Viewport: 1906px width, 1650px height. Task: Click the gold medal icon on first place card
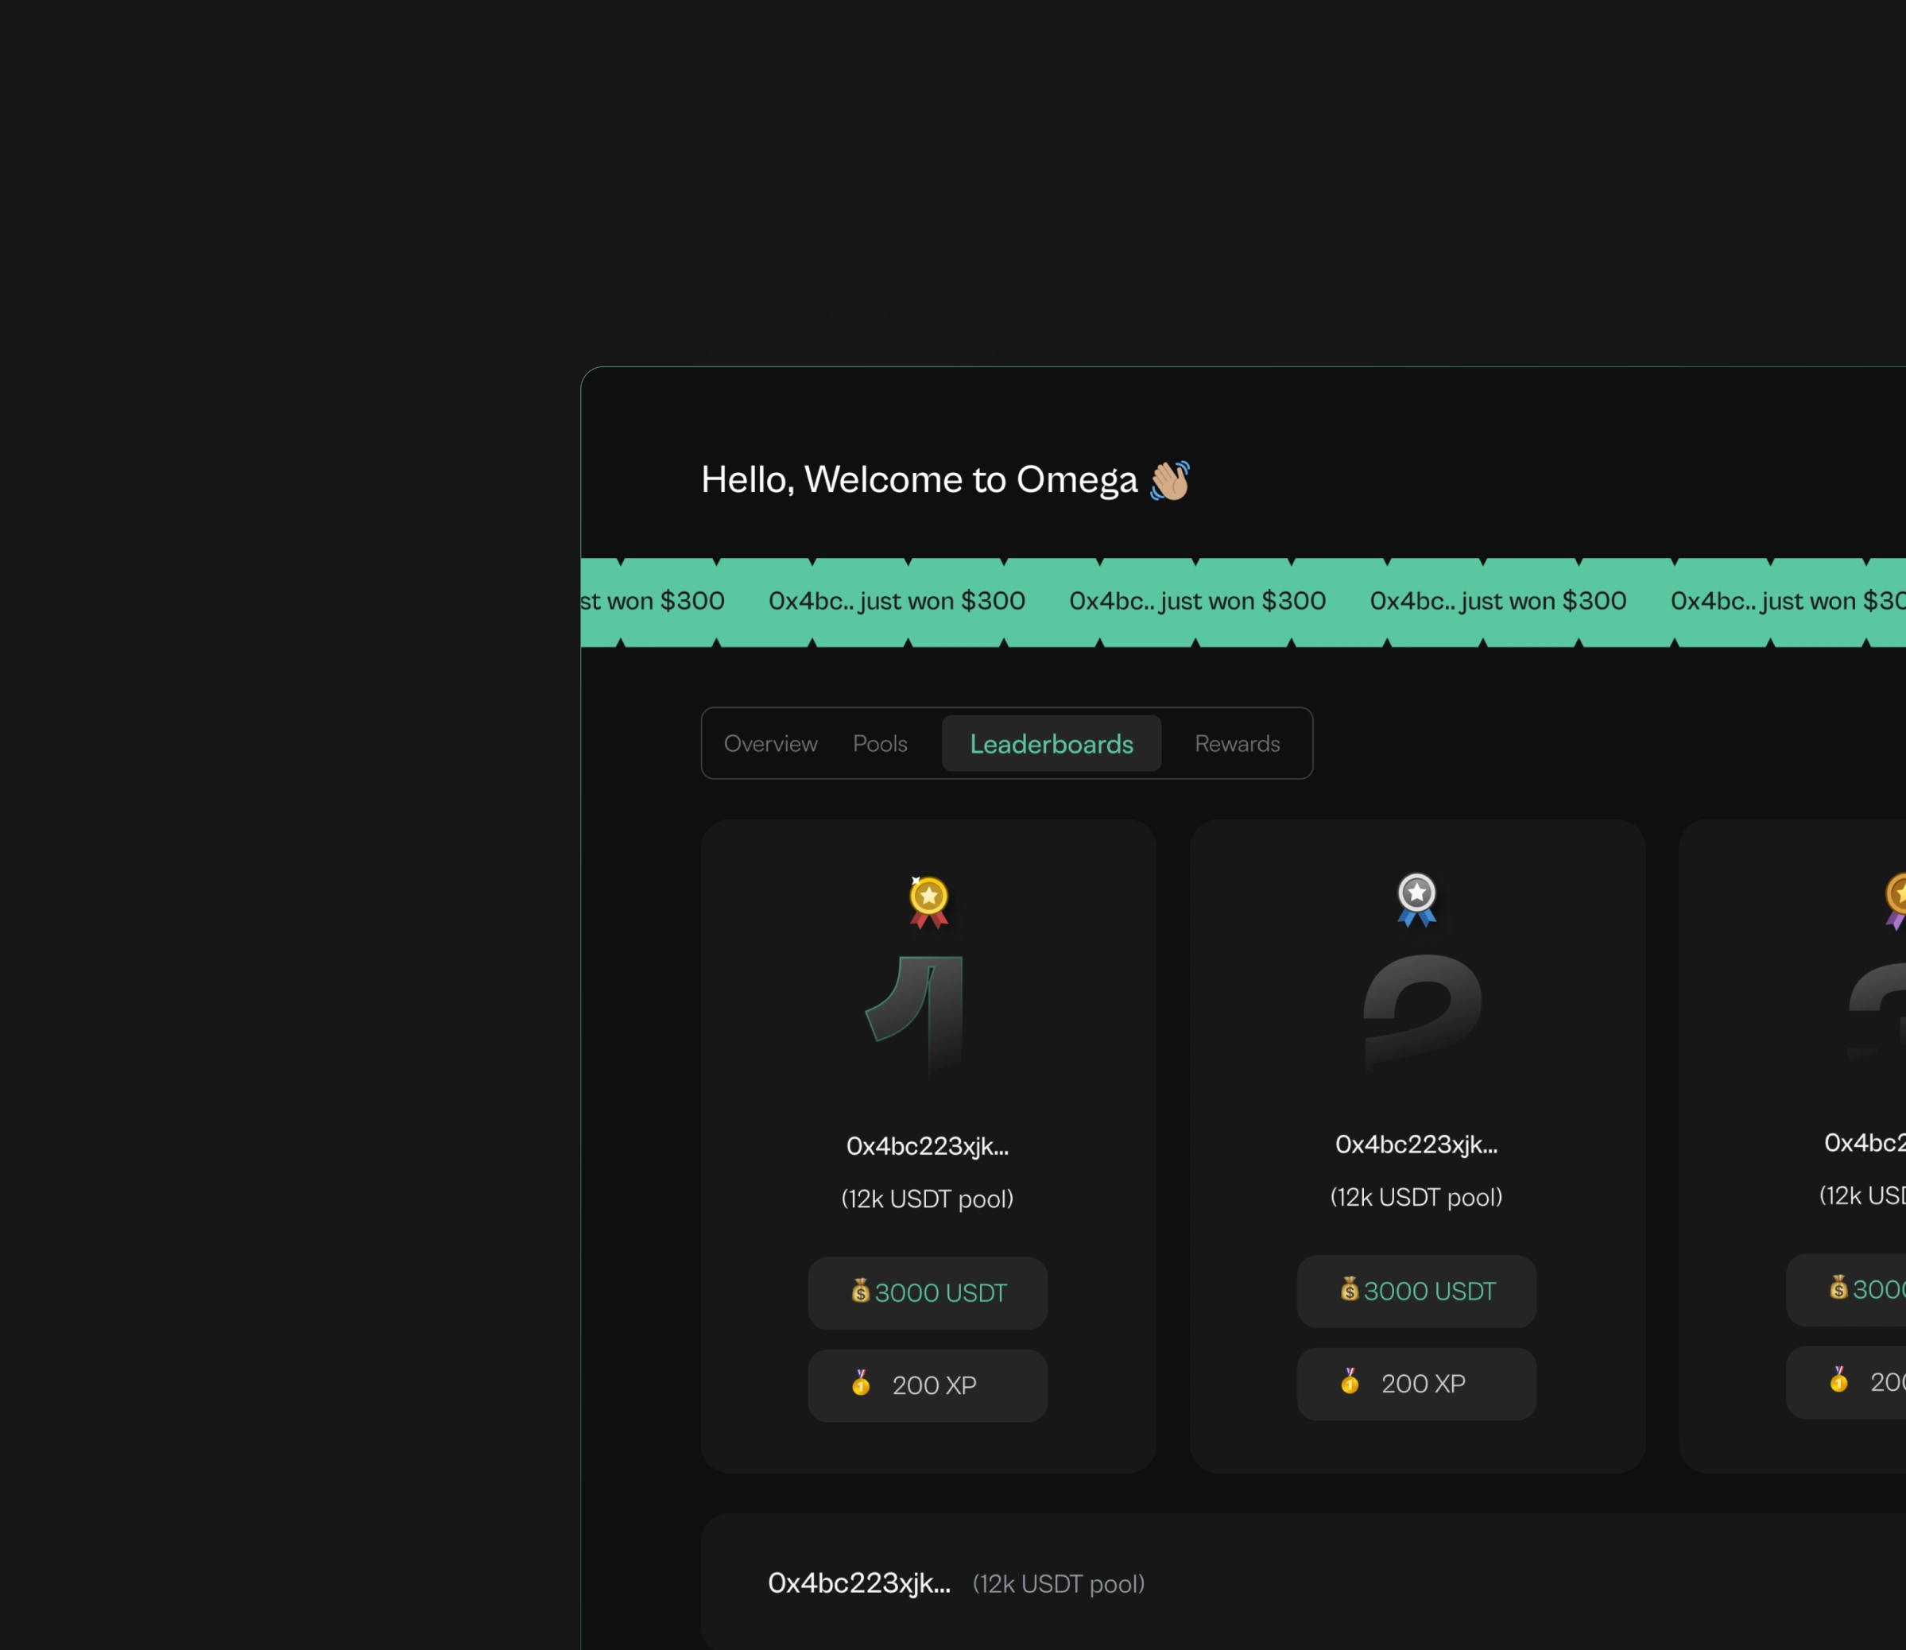[x=928, y=901]
